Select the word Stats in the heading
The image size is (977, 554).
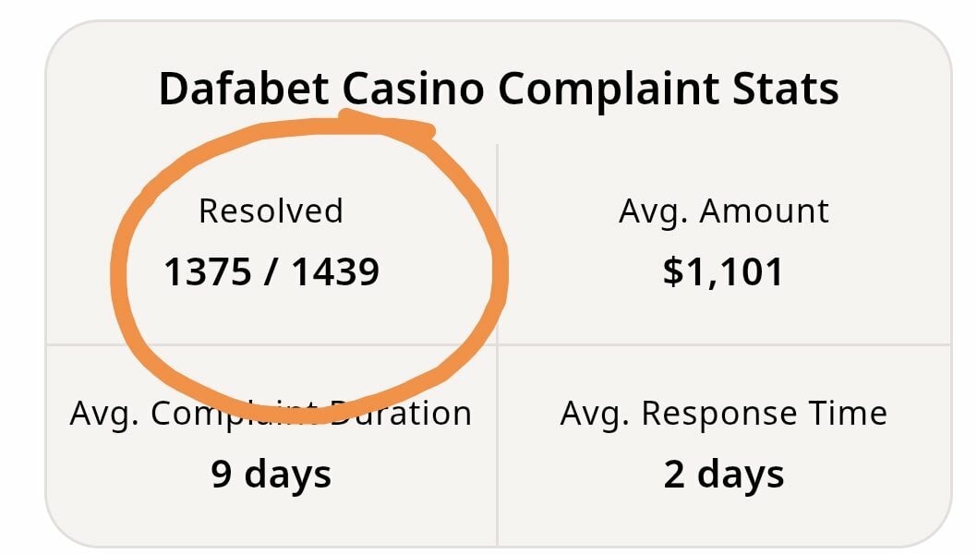click(x=785, y=89)
